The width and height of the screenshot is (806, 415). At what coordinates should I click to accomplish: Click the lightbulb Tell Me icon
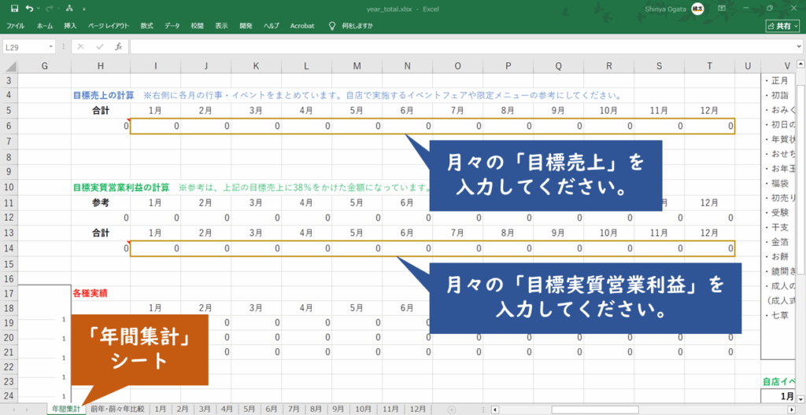point(331,26)
